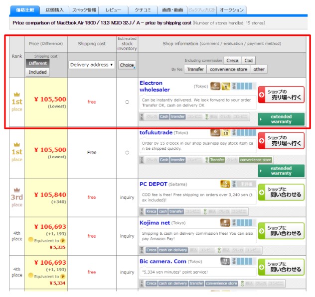The image size is (315, 297).
Task: Select the Included shipping cost toggle
Action: (37, 72)
